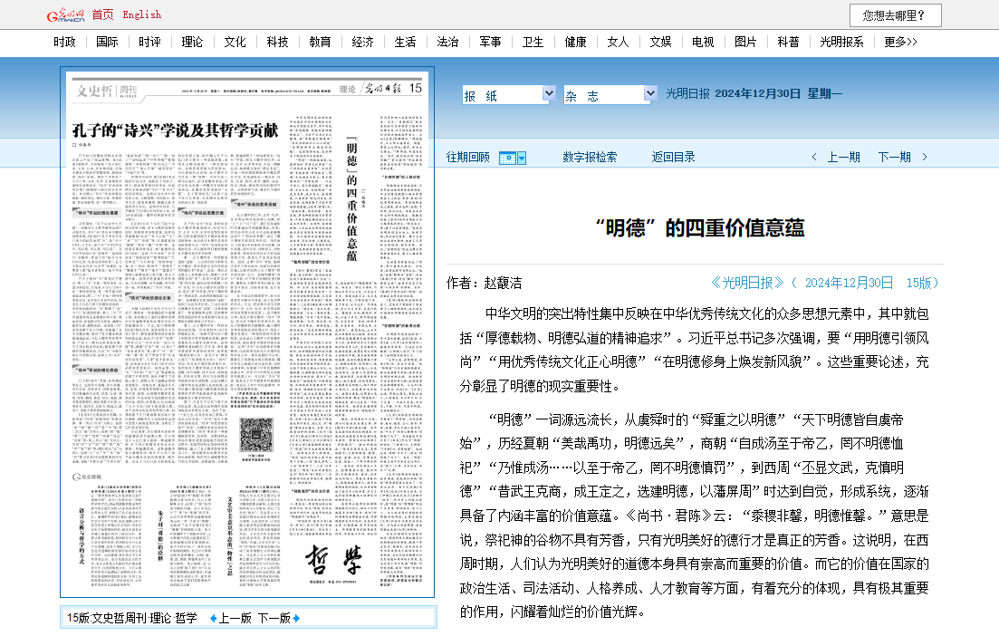The height and width of the screenshot is (636, 999).
Task: Open the calendar icon beside 往期回顾
Action: 507,158
